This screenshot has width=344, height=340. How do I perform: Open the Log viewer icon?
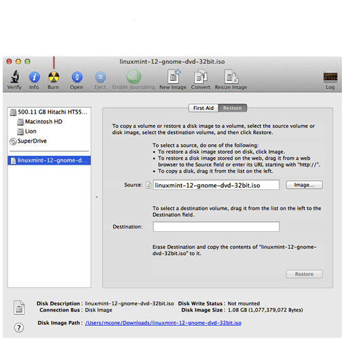[x=330, y=77]
